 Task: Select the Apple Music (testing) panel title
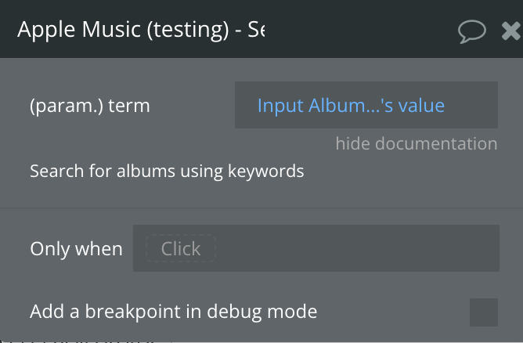tap(141, 30)
